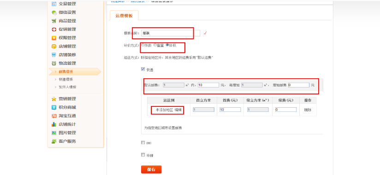This screenshot has height=175, width=380.
Task: Open 促销管理 menu section
Action: pos(67,29)
